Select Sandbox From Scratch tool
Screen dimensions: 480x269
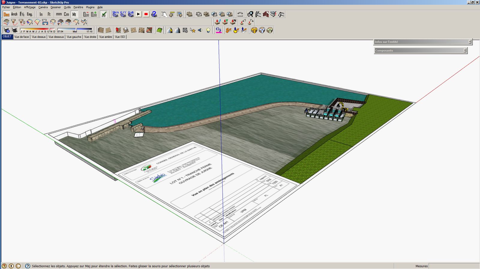click(x=109, y=30)
